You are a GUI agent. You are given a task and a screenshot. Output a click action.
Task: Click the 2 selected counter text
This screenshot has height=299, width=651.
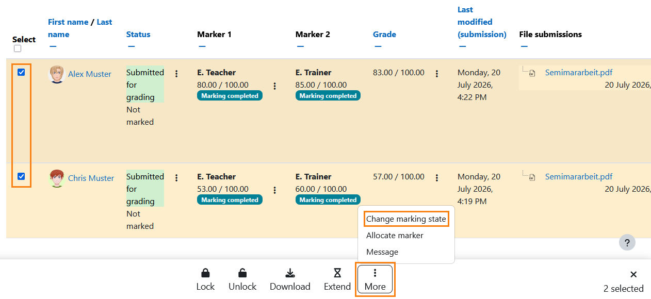[624, 289]
